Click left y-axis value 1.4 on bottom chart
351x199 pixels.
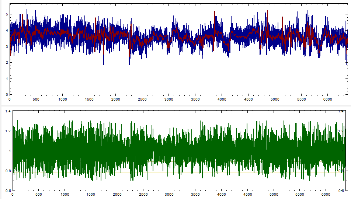pos(8,111)
